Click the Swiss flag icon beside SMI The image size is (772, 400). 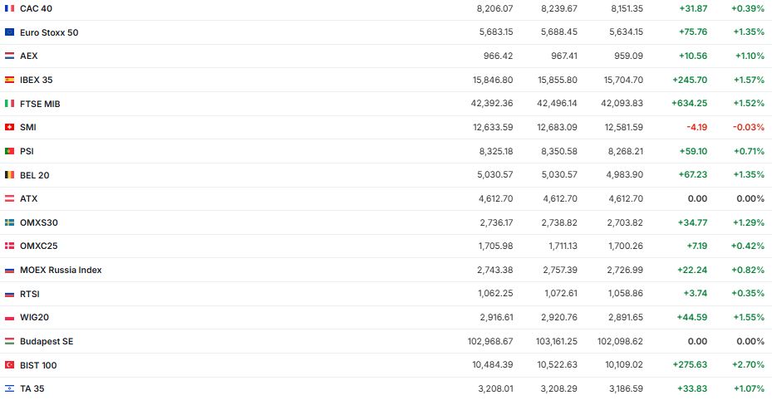pyautogui.click(x=9, y=127)
